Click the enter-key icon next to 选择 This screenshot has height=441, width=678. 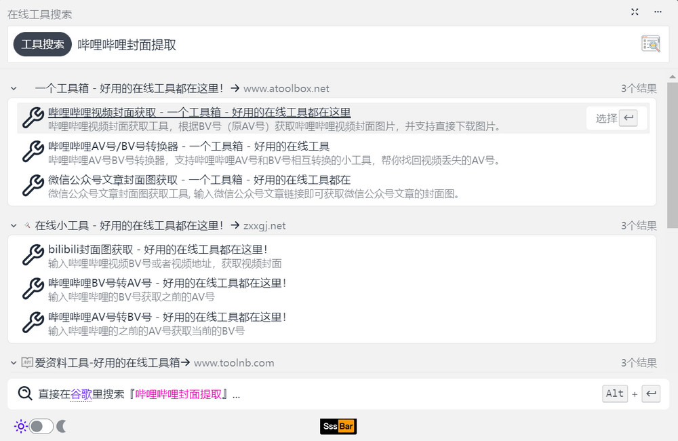click(629, 118)
